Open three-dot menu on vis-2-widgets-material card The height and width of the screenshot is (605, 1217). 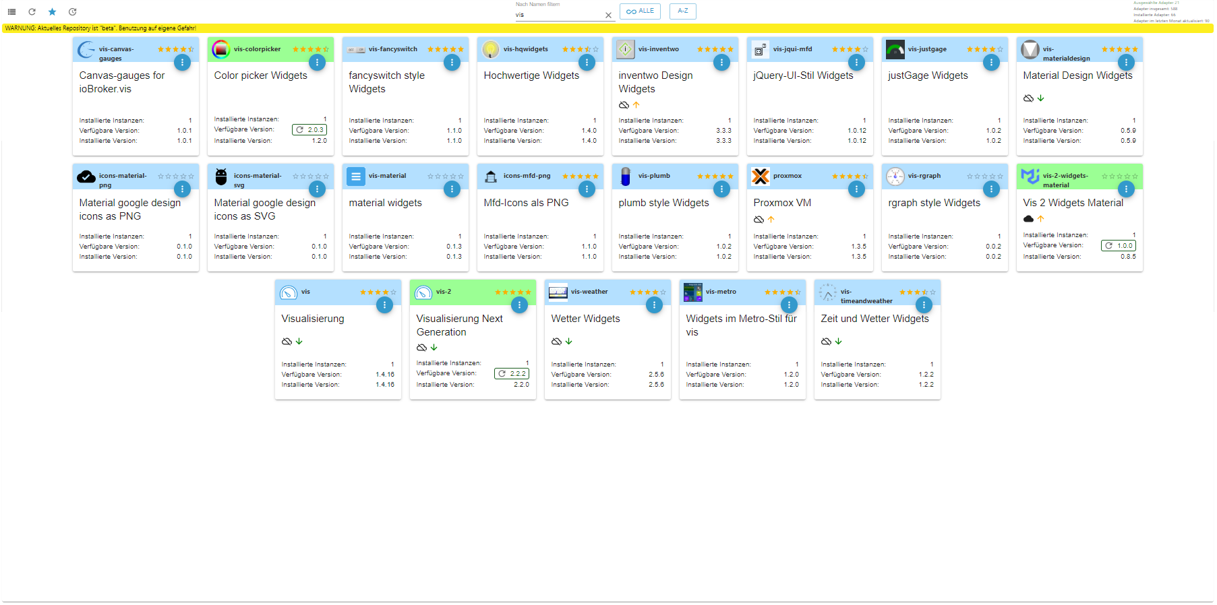point(1126,189)
